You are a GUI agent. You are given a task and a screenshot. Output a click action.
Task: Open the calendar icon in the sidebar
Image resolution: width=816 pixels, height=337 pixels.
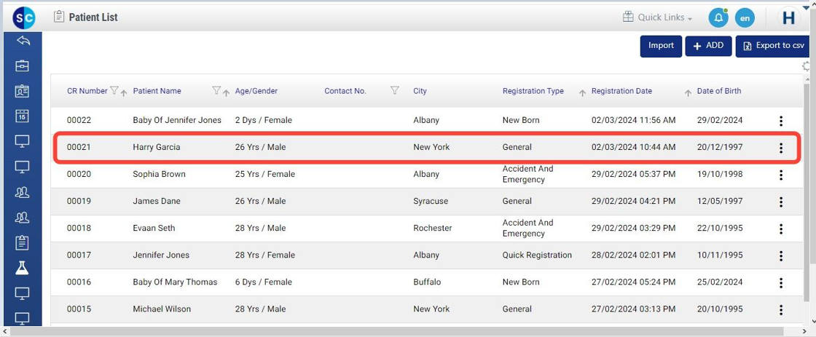pos(22,116)
